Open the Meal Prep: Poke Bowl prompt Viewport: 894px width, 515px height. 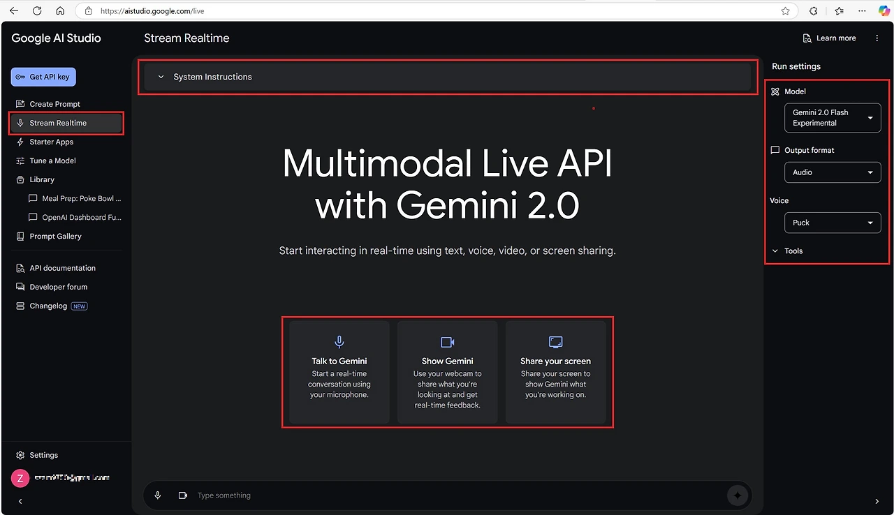point(75,198)
